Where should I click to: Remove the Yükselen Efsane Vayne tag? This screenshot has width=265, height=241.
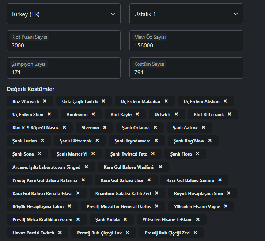point(226,206)
